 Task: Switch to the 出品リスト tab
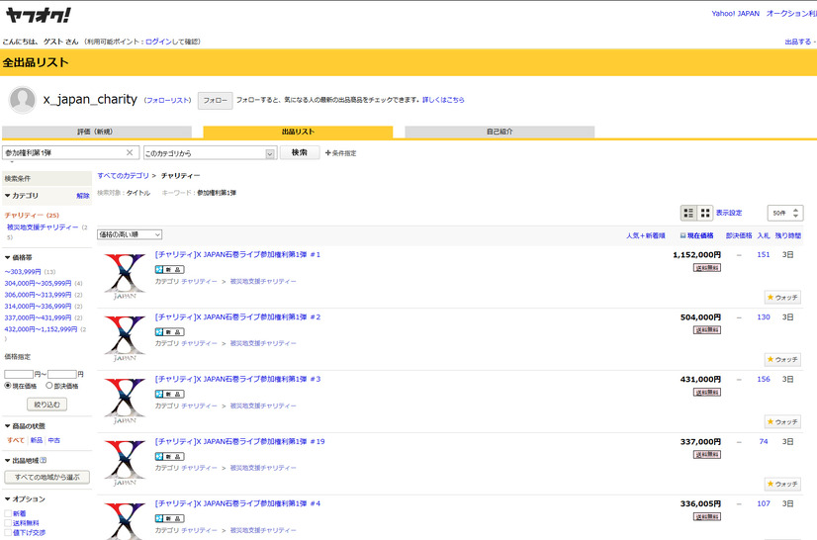pos(298,132)
